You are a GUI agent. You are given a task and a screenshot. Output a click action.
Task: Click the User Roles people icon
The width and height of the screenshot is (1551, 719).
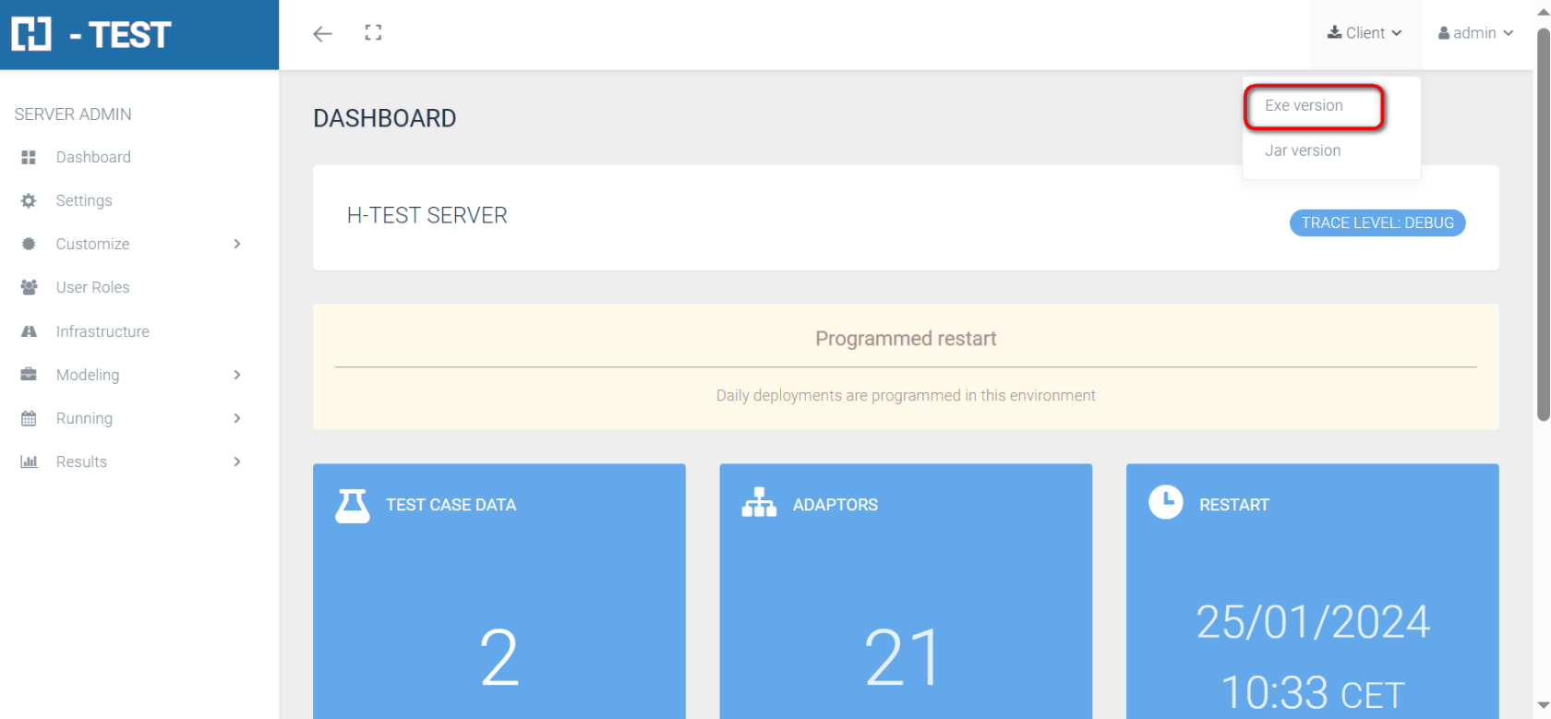coord(29,288)
